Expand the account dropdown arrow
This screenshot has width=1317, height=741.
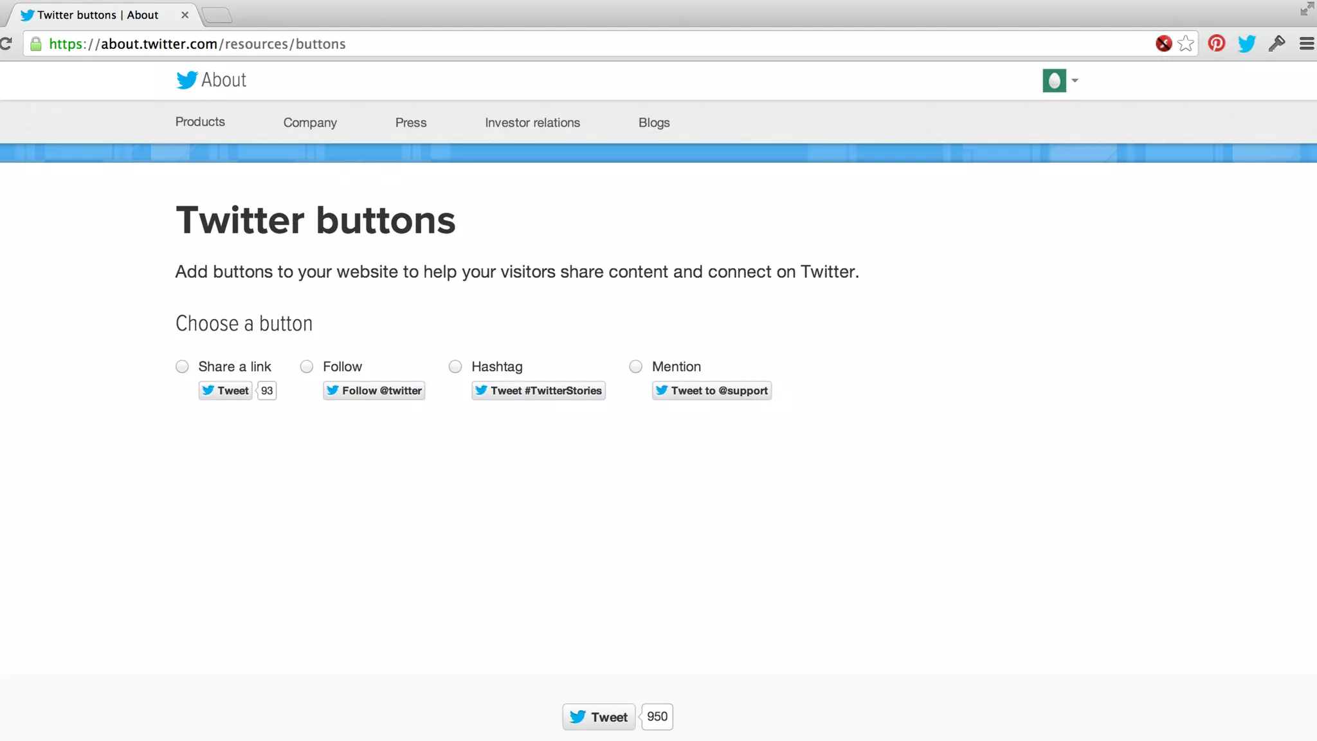click(1075, 80)
